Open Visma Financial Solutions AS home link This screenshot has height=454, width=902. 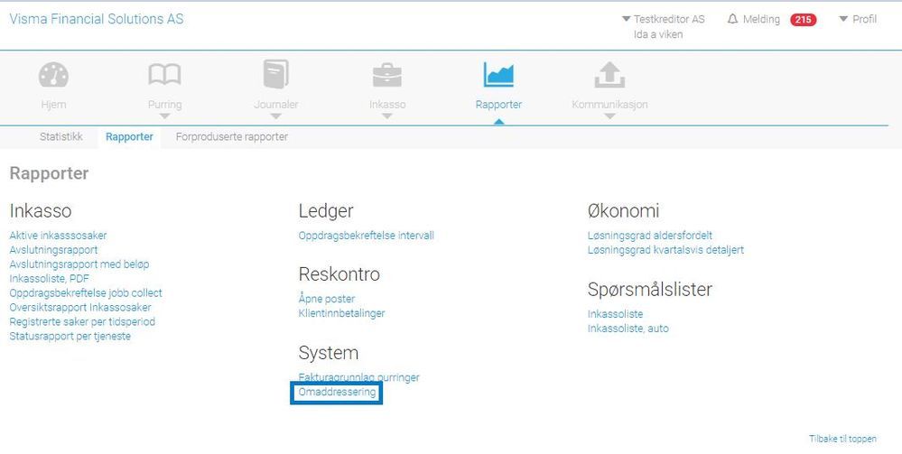[x=97, y=19]
